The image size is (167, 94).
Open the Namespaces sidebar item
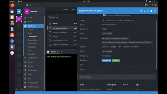(x=33, y=70)
